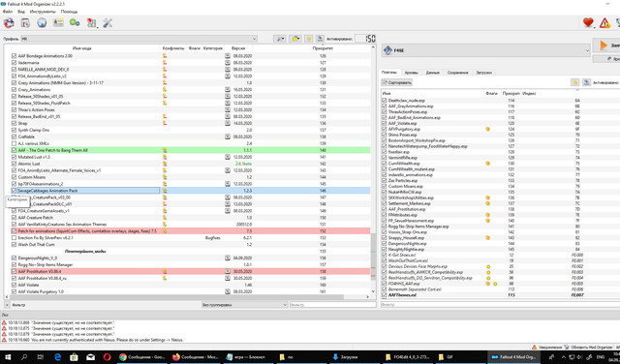Click the restore backup icon above mod list
This screenshot has width=620, height=364.
point(308,39)
